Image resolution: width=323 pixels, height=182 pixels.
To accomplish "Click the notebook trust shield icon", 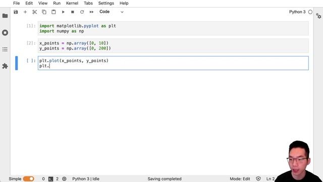I will pyautogui.click(x=258, y=179).
